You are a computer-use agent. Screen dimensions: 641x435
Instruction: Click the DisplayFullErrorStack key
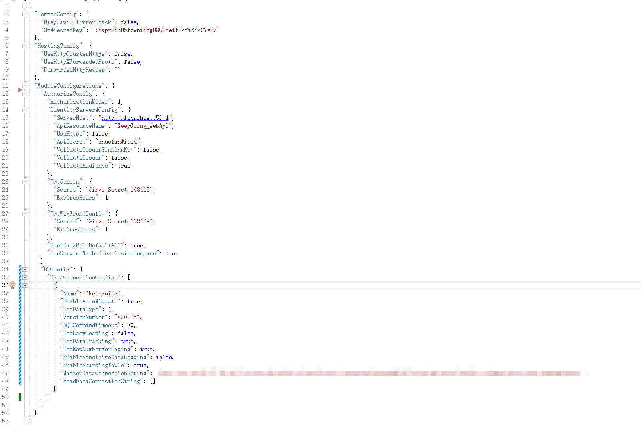tap(78, 22)
